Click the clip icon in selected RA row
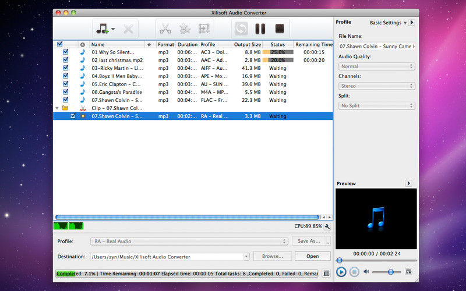The width and height of the screenshot is (466, 291). (x=83, y=116)
